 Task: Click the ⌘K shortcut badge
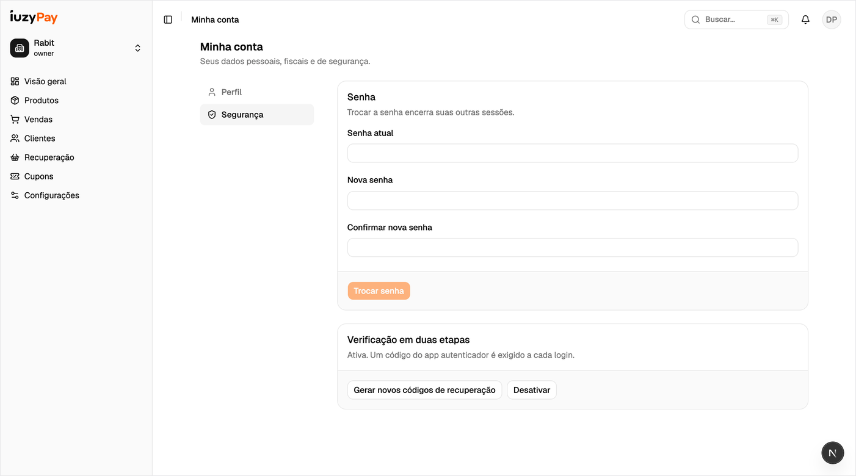[x=774, y=20]
